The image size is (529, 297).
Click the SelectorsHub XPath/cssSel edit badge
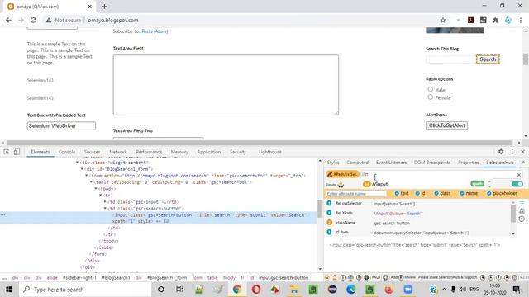pyautogui.click(x=342, y=174)
